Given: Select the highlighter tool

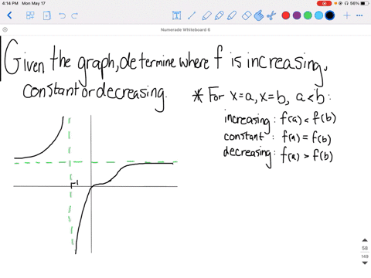Looking at the screenshot, I should (x=232, y=15).
